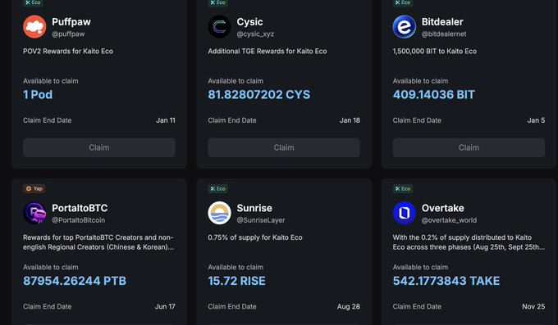Screen dimensions: 558x325
Task: Claim the Cysic CYS reward
Action: tap(284, 147)
